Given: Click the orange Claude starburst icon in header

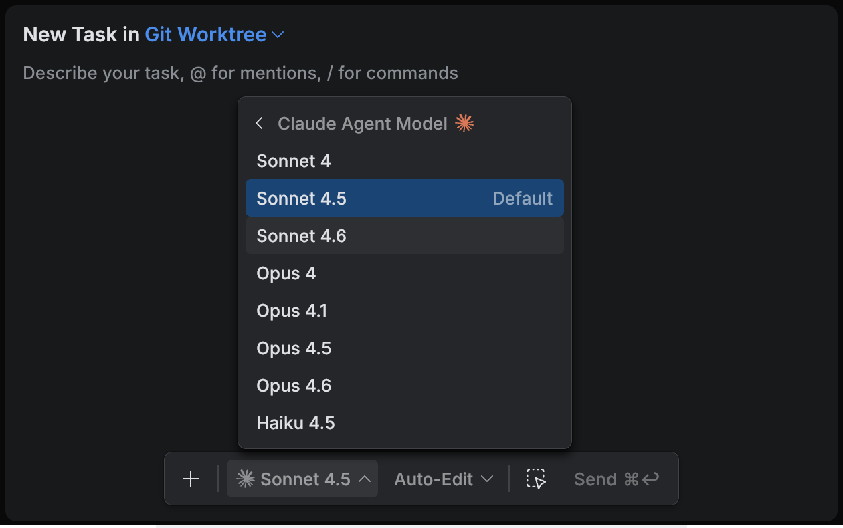Looking at the screenshot, I should [465, 122].
